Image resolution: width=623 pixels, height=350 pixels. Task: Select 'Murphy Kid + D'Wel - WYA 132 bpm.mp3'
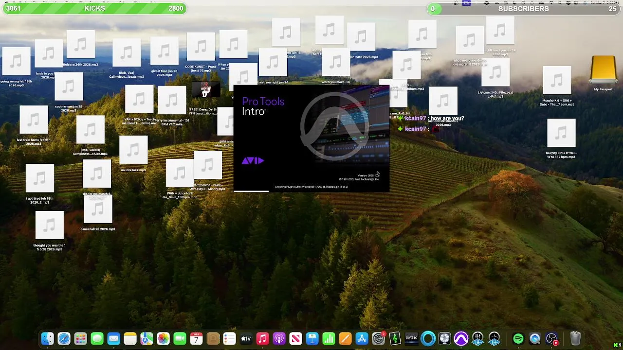[x=561, y=133]
